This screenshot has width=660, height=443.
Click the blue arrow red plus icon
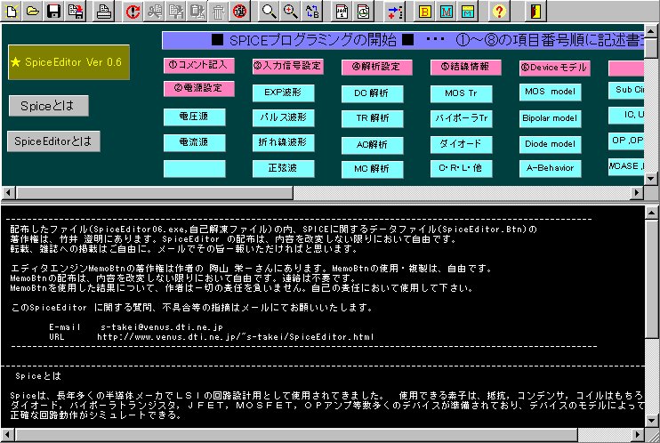[x=395, y=12]
